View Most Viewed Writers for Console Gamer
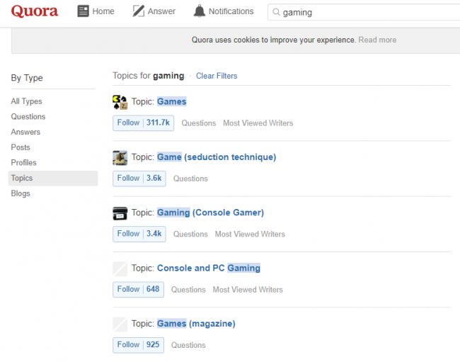This screenshot has height=362, width=460. pyautogui.click(x=250, y=234)
